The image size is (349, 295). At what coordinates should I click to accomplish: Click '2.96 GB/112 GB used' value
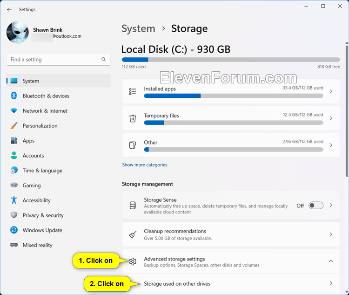[303, 142]
